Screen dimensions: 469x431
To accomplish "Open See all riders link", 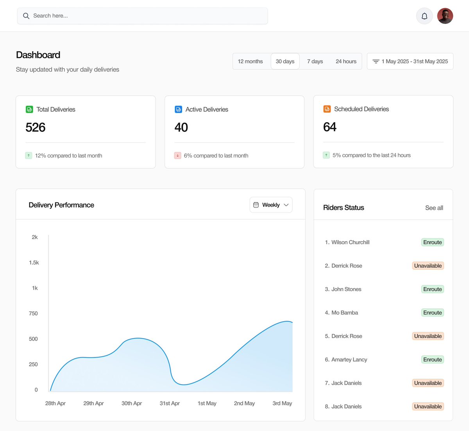I will point(434,208).
